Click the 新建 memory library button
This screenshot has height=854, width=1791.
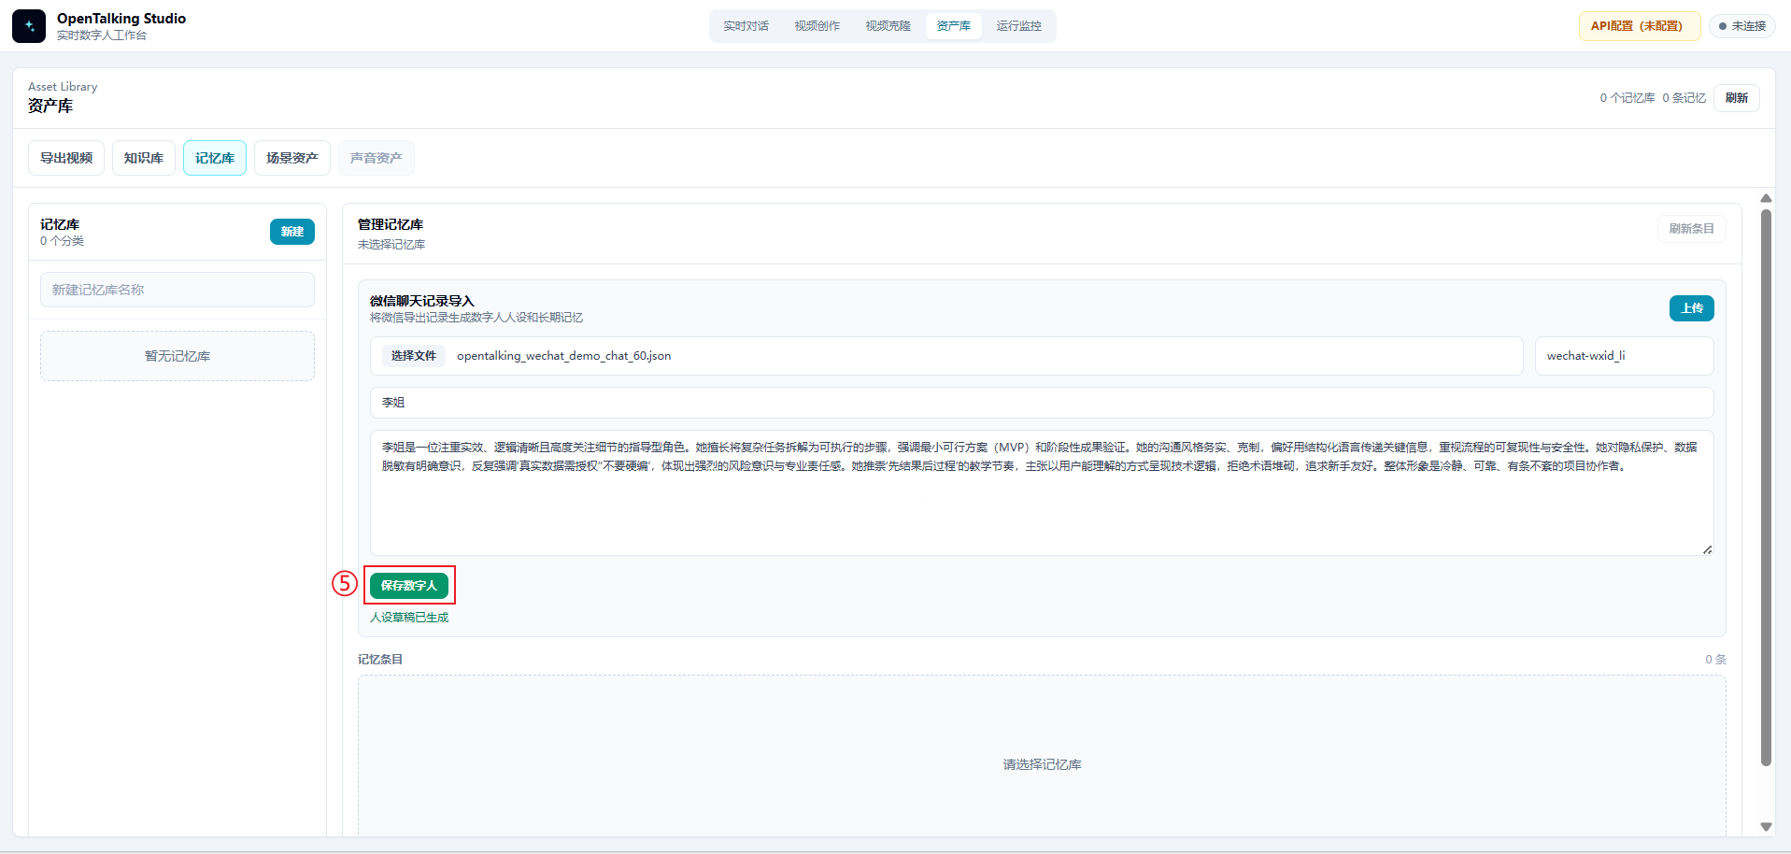[292, 232]
